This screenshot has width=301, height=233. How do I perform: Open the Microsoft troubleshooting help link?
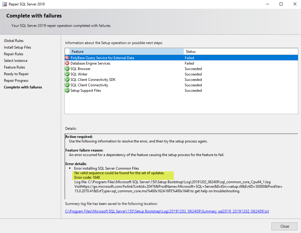coord(136,186)
